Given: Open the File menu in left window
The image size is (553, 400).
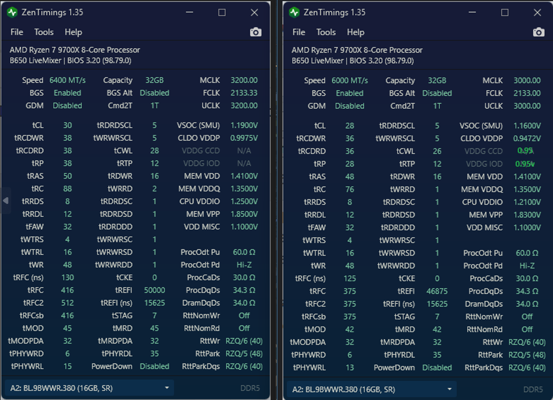Looking at the screenshot, I should tap(17, 32).
